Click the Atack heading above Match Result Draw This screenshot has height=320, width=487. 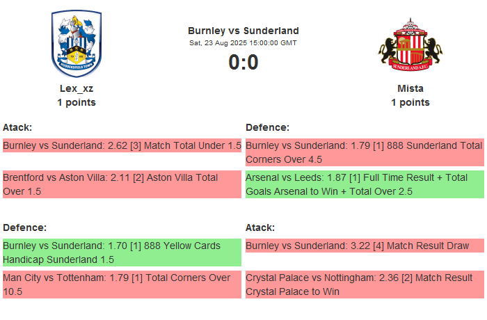(260, 227)
